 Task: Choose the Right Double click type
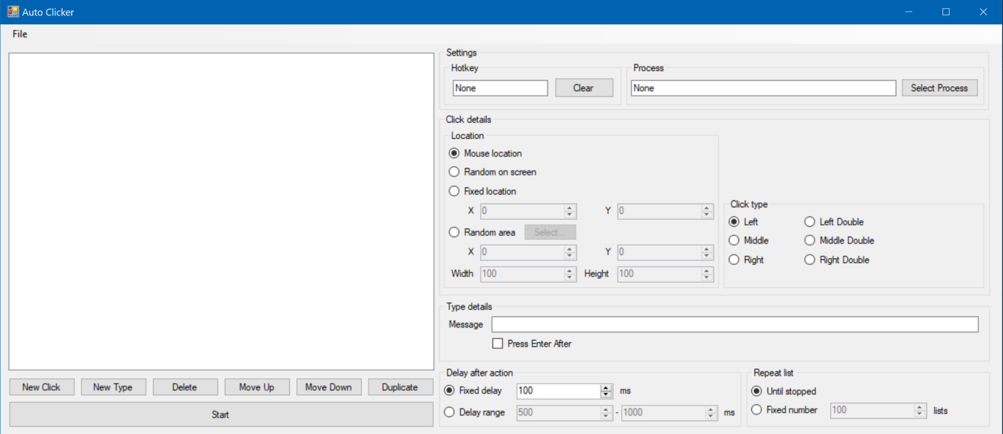810,259
